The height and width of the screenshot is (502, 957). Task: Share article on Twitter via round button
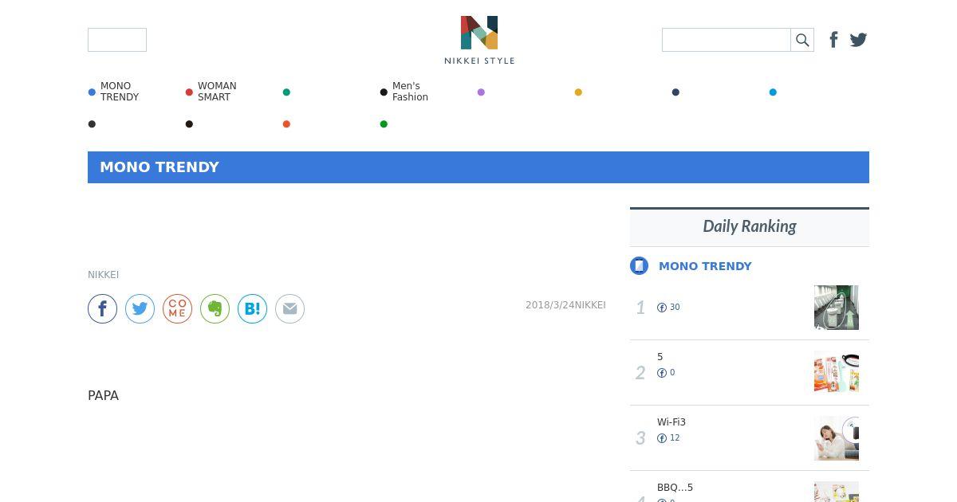(140, 308)
